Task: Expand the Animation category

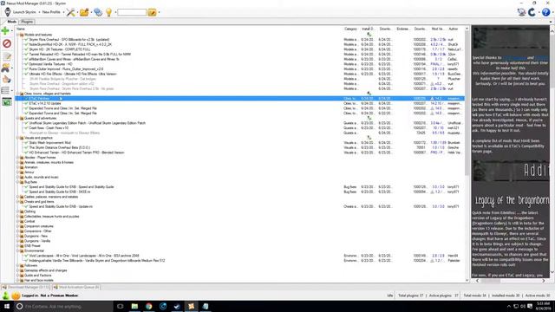Action: pos(17,167)
